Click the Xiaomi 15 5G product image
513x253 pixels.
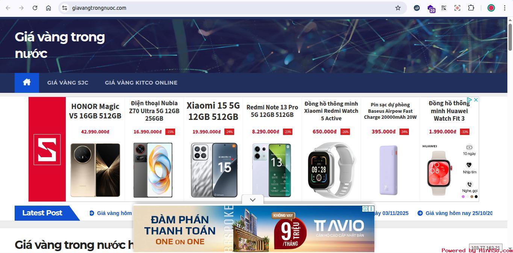click(214, 170)
